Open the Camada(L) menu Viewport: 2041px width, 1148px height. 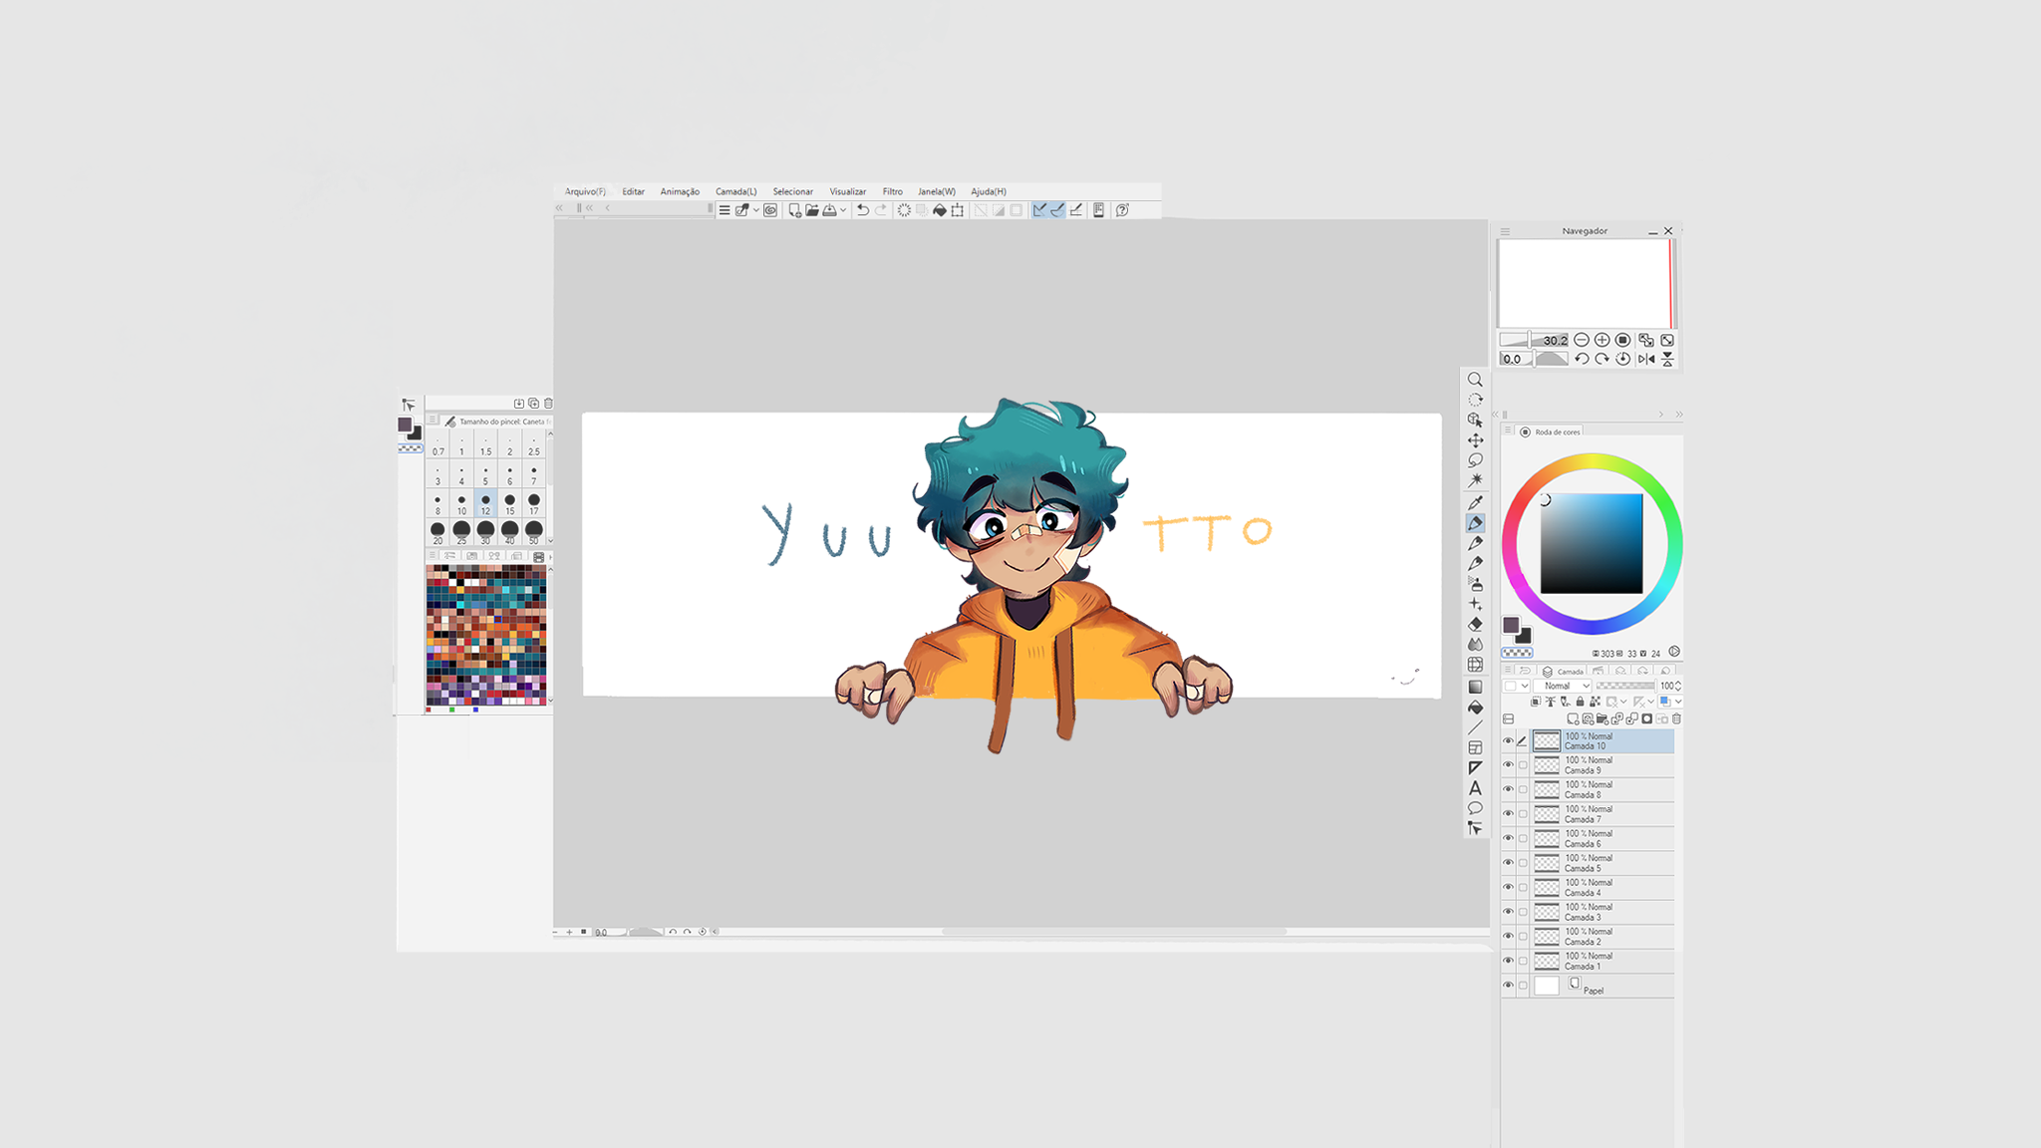pos(735,191)
